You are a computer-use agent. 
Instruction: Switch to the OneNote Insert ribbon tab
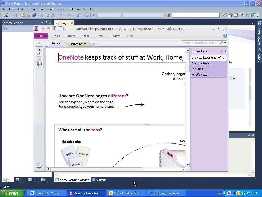(x=71, y=36)
